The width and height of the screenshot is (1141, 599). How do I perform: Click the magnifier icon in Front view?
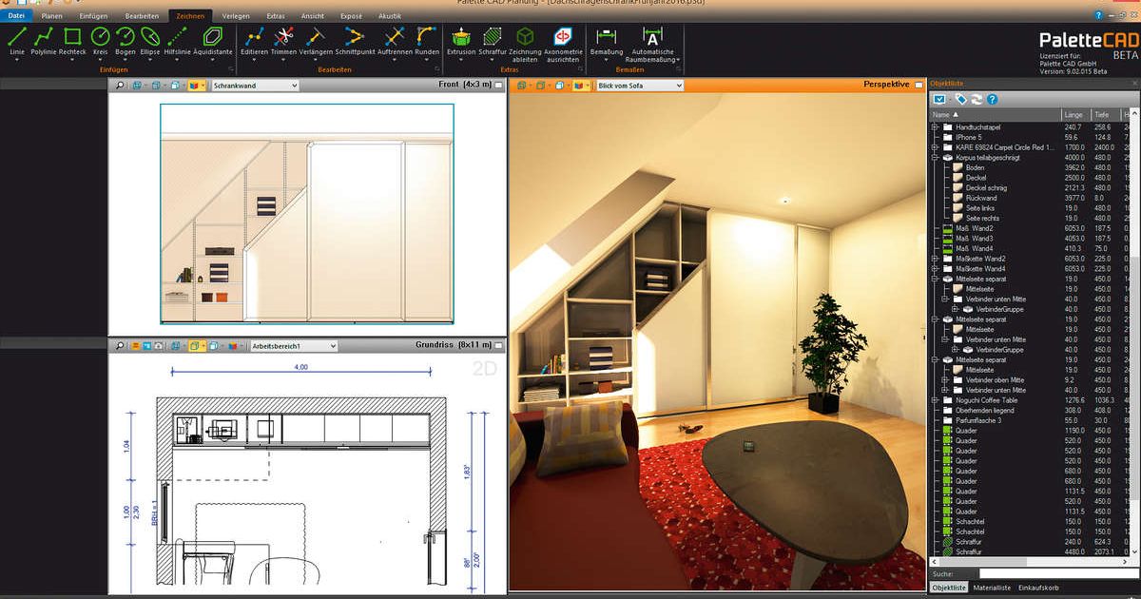coord(120,86)
